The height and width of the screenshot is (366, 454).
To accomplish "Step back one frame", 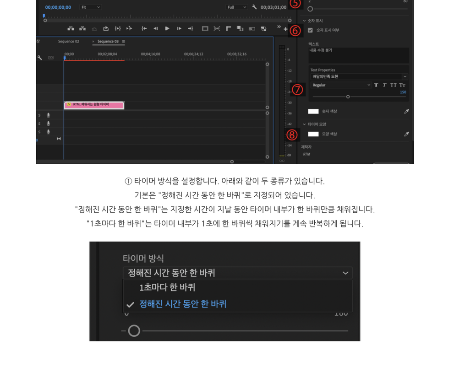I will click(156, 28).
